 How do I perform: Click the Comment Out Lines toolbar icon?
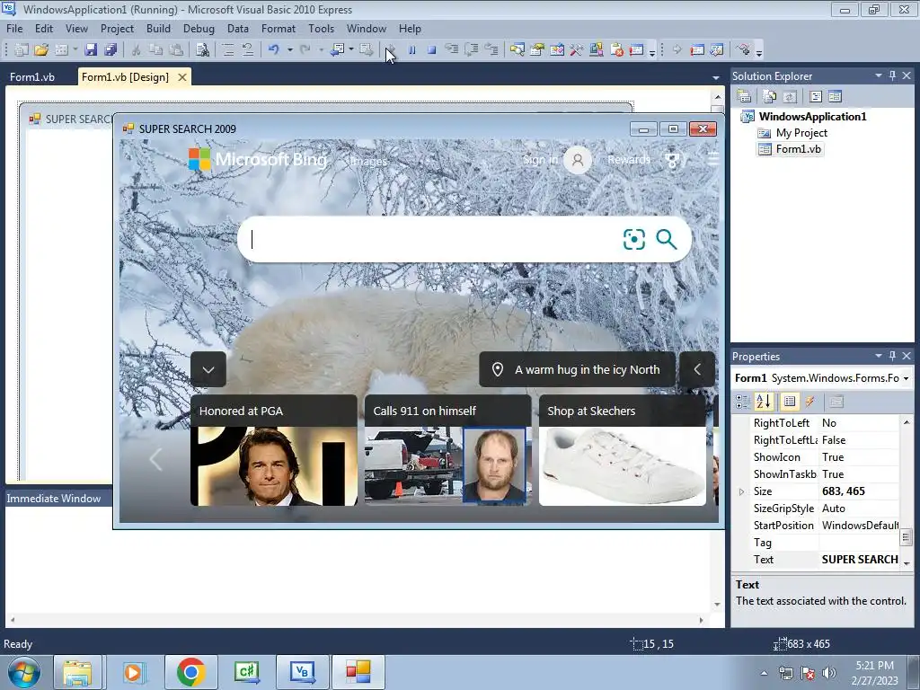point(227,50)
